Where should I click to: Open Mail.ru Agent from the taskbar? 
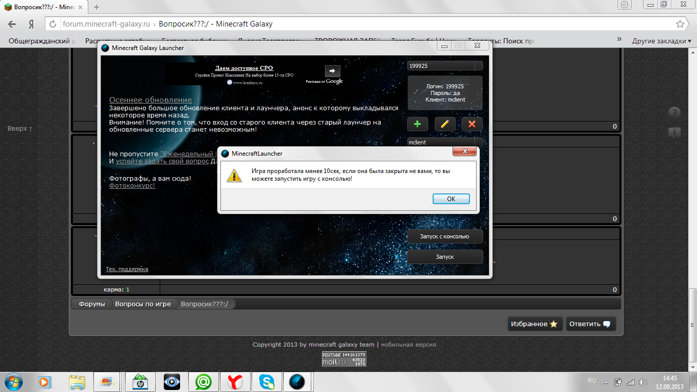point(204,381)
